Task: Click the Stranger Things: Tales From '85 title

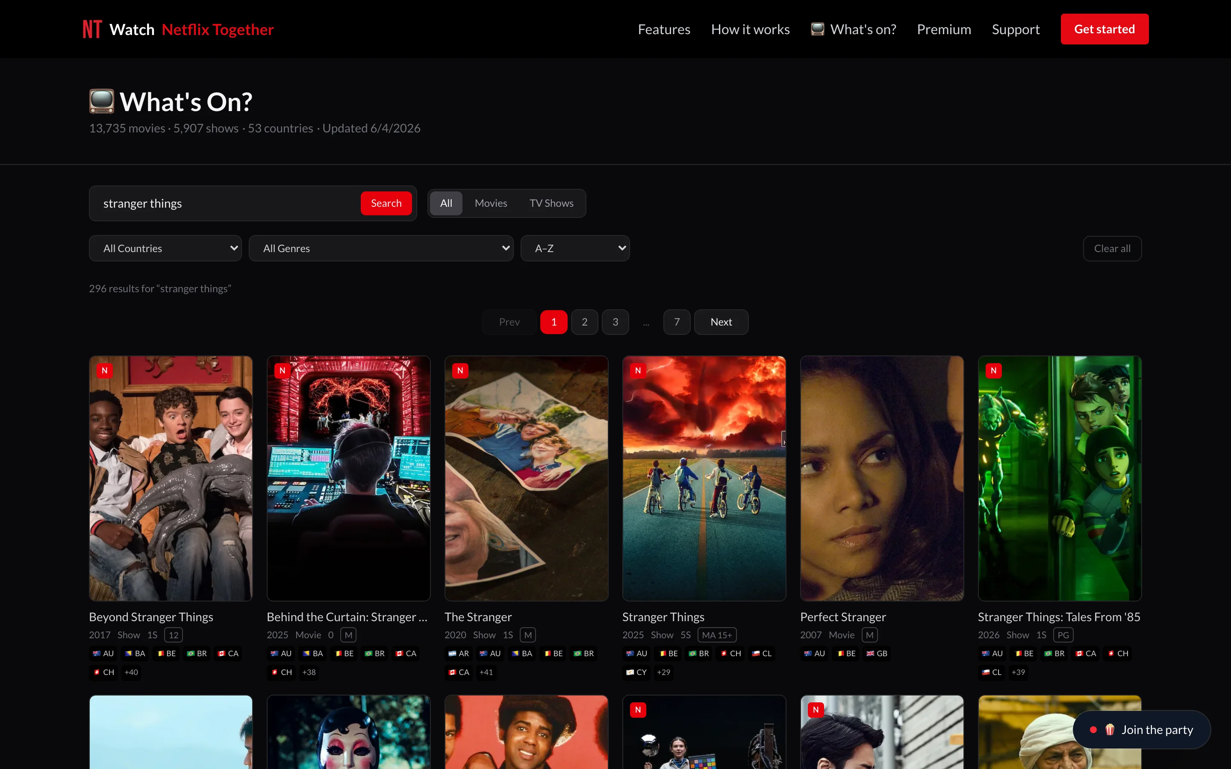Action: (x=1059, y=617)
